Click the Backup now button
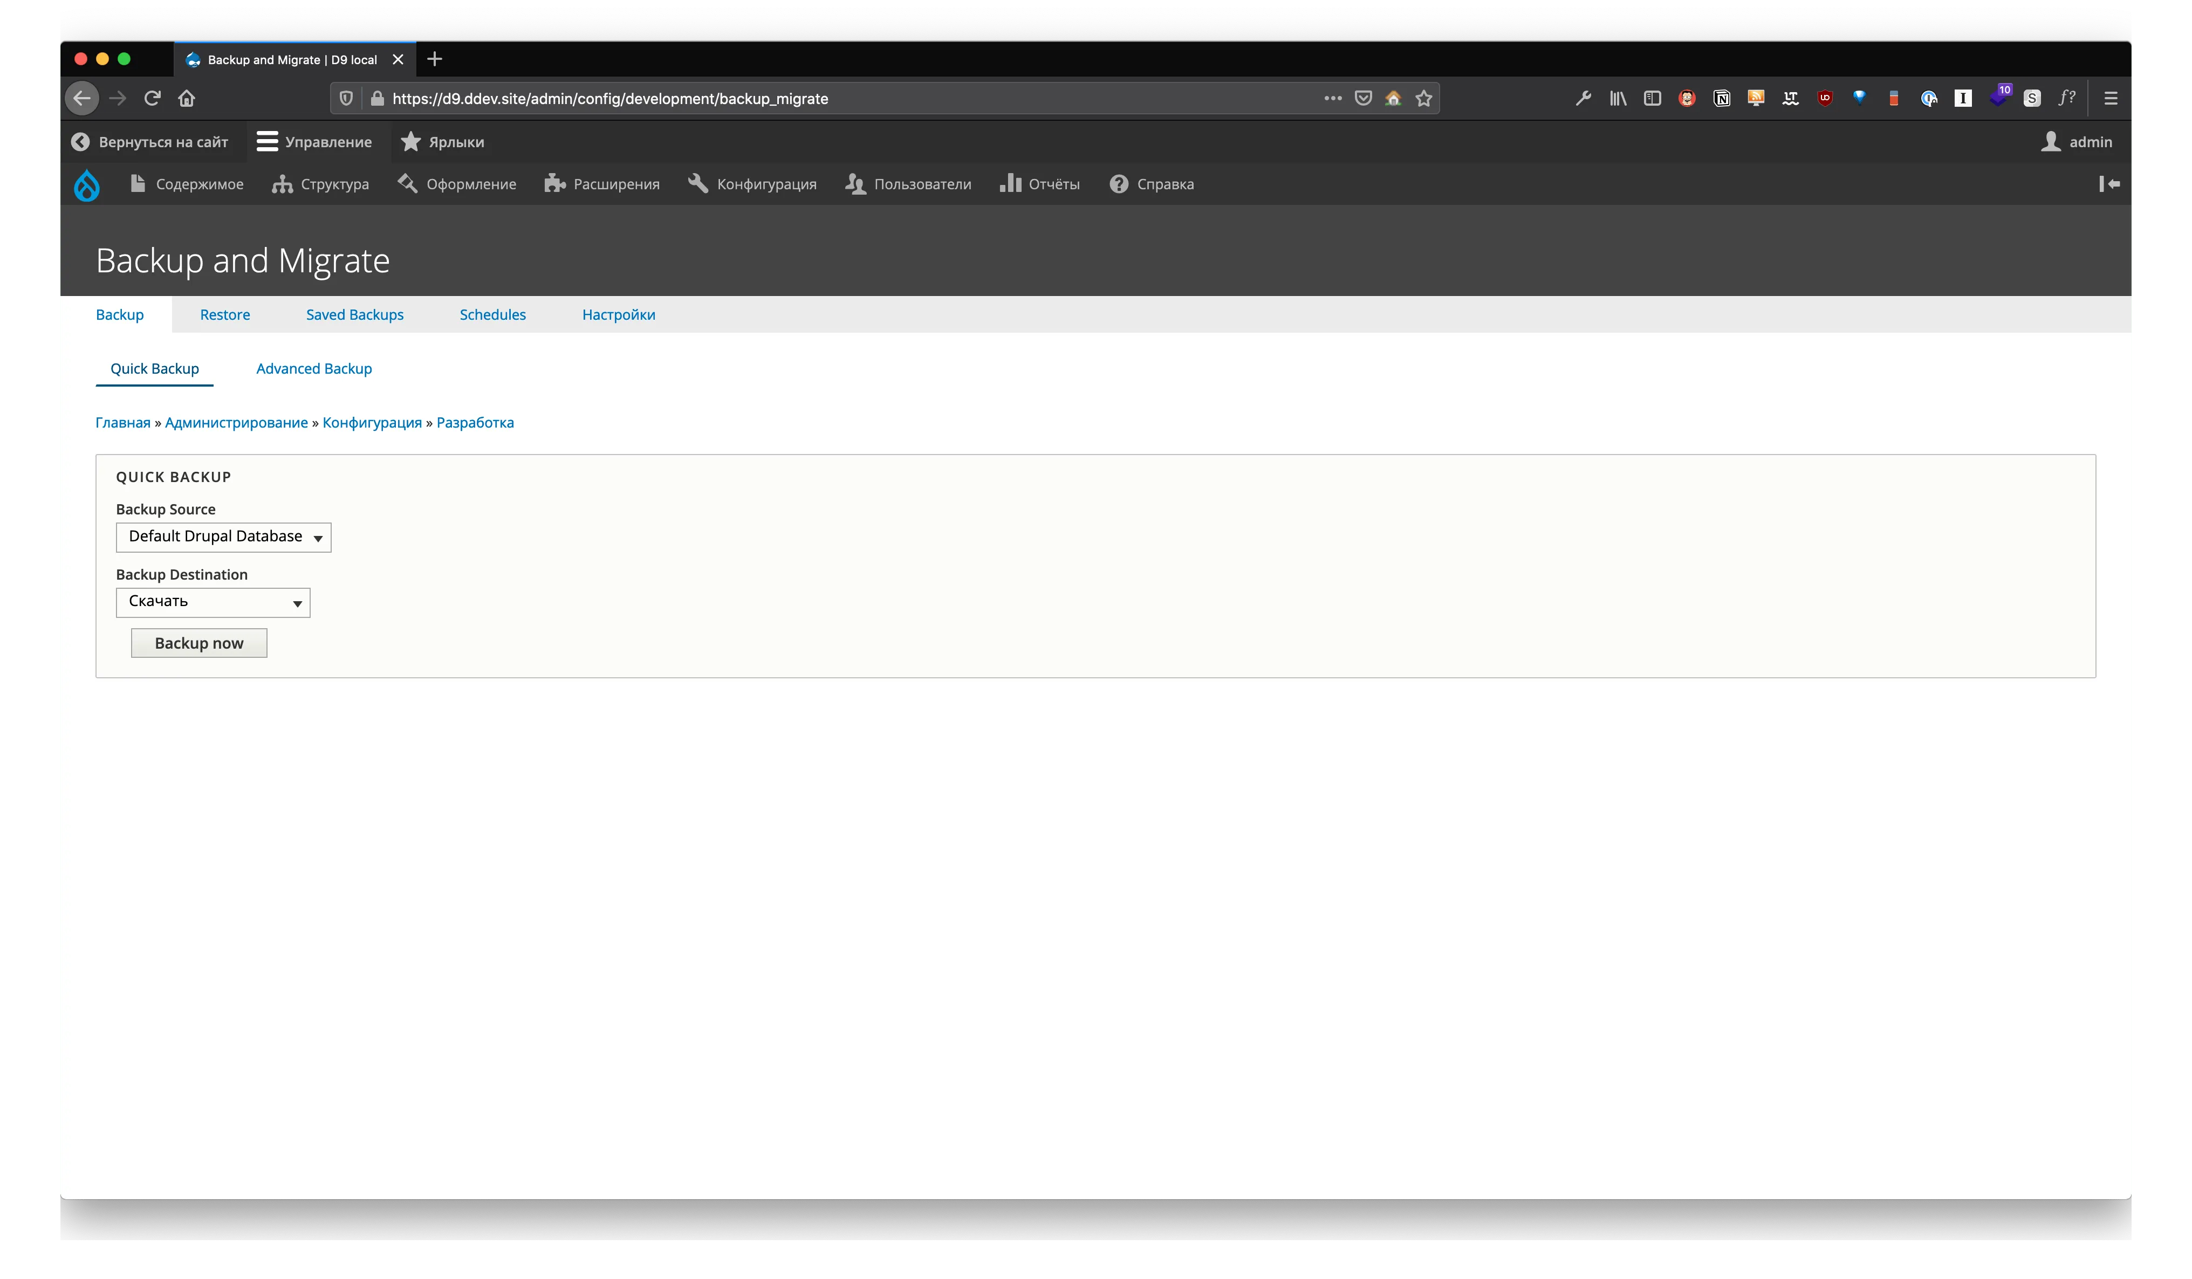Viewport: 2192px width, 1279px height. click(x=199, y=643)
